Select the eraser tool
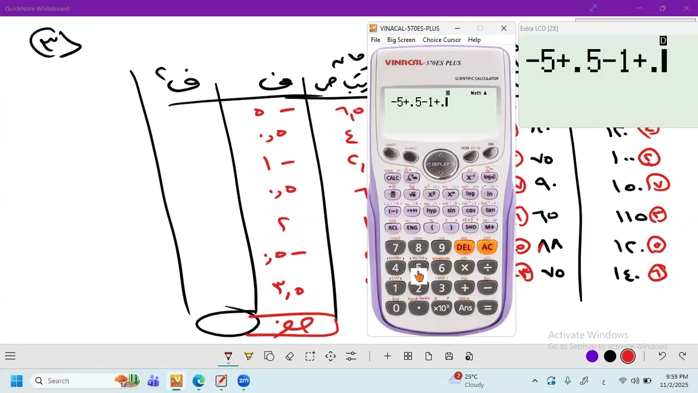Screen dimensions: 698x393 (x=290, y=356)
